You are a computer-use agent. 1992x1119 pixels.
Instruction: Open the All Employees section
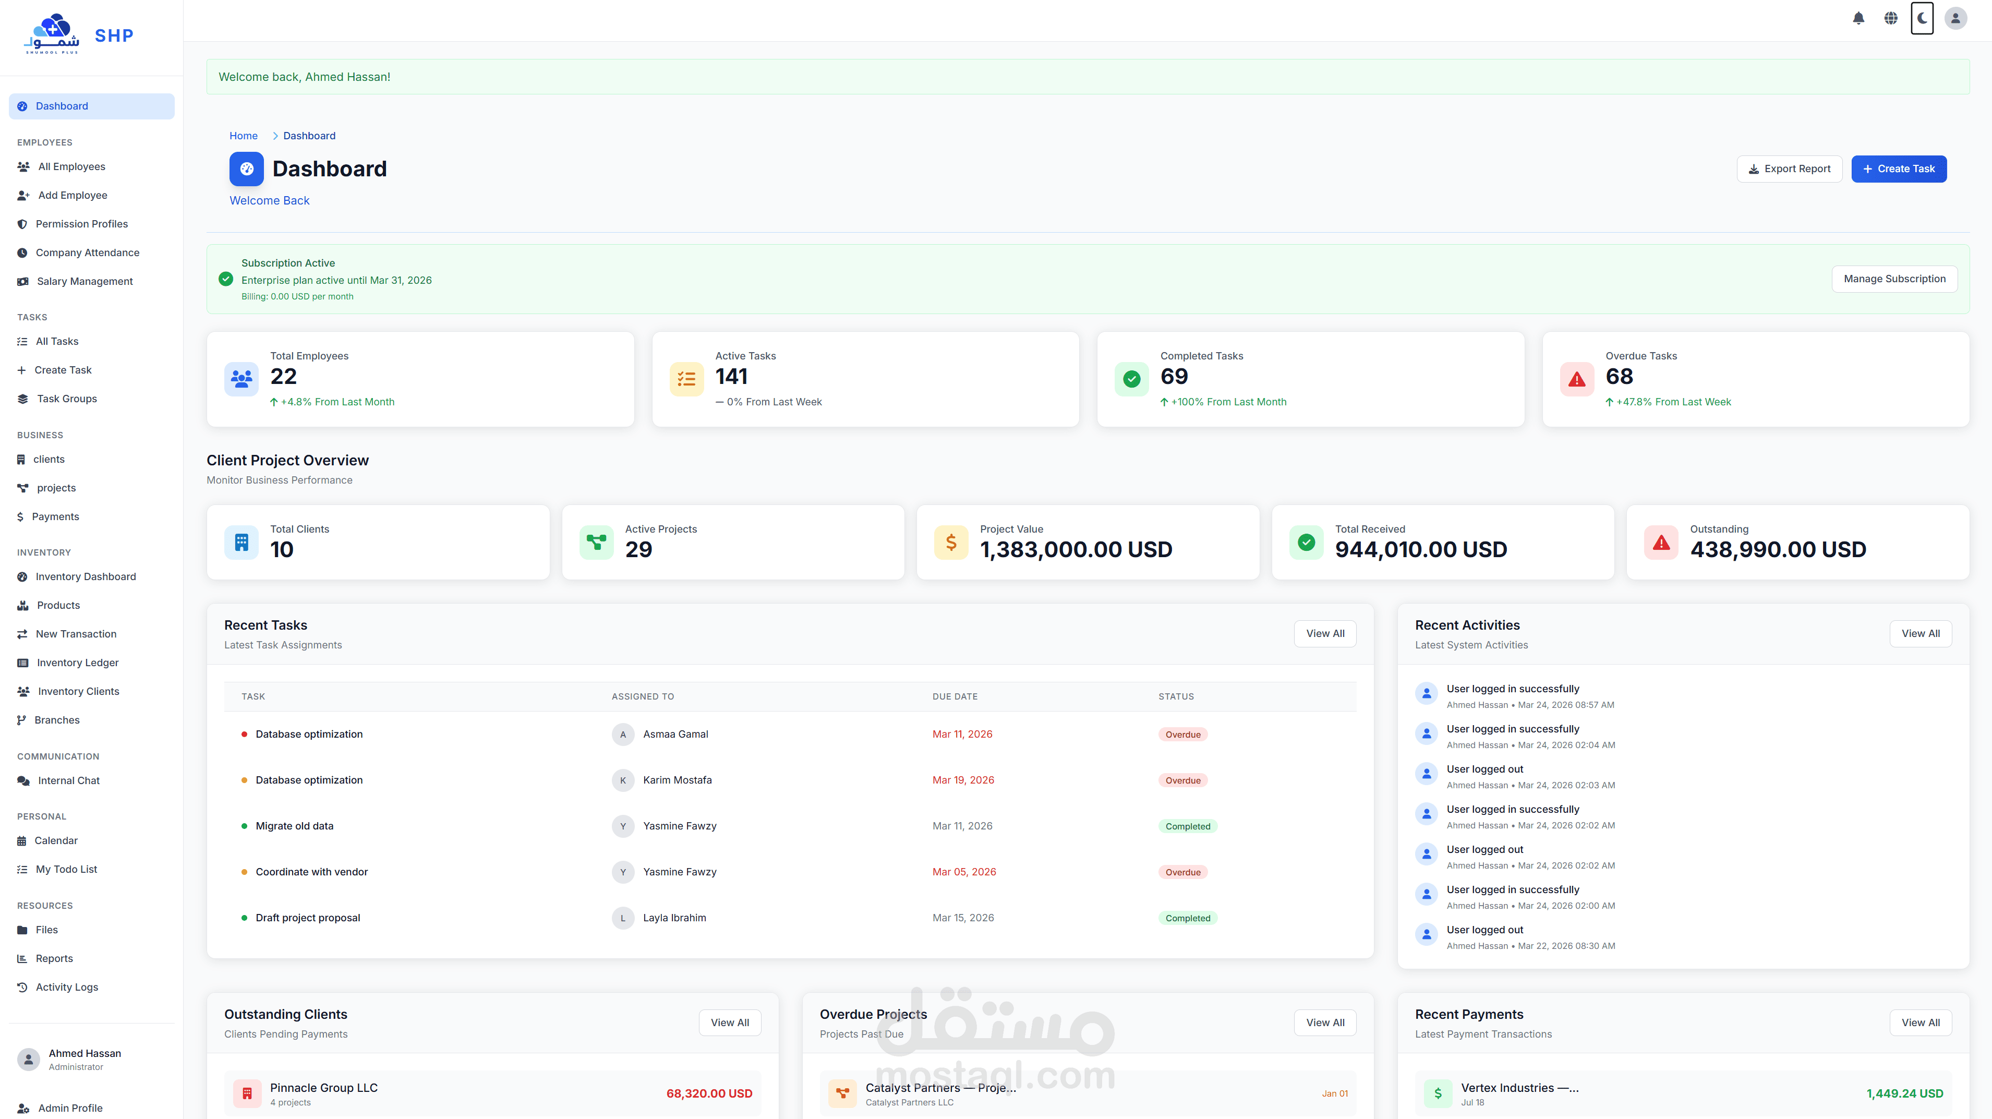(x=71, y=166)
